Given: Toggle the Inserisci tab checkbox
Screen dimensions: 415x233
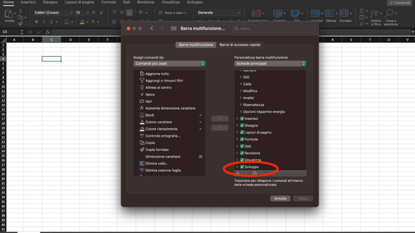Looking at the screenshot, I should (242, 119).
